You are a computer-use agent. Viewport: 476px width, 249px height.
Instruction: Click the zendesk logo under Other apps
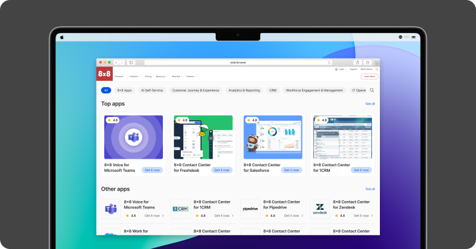pyautogui.click(x=320, y=209)
